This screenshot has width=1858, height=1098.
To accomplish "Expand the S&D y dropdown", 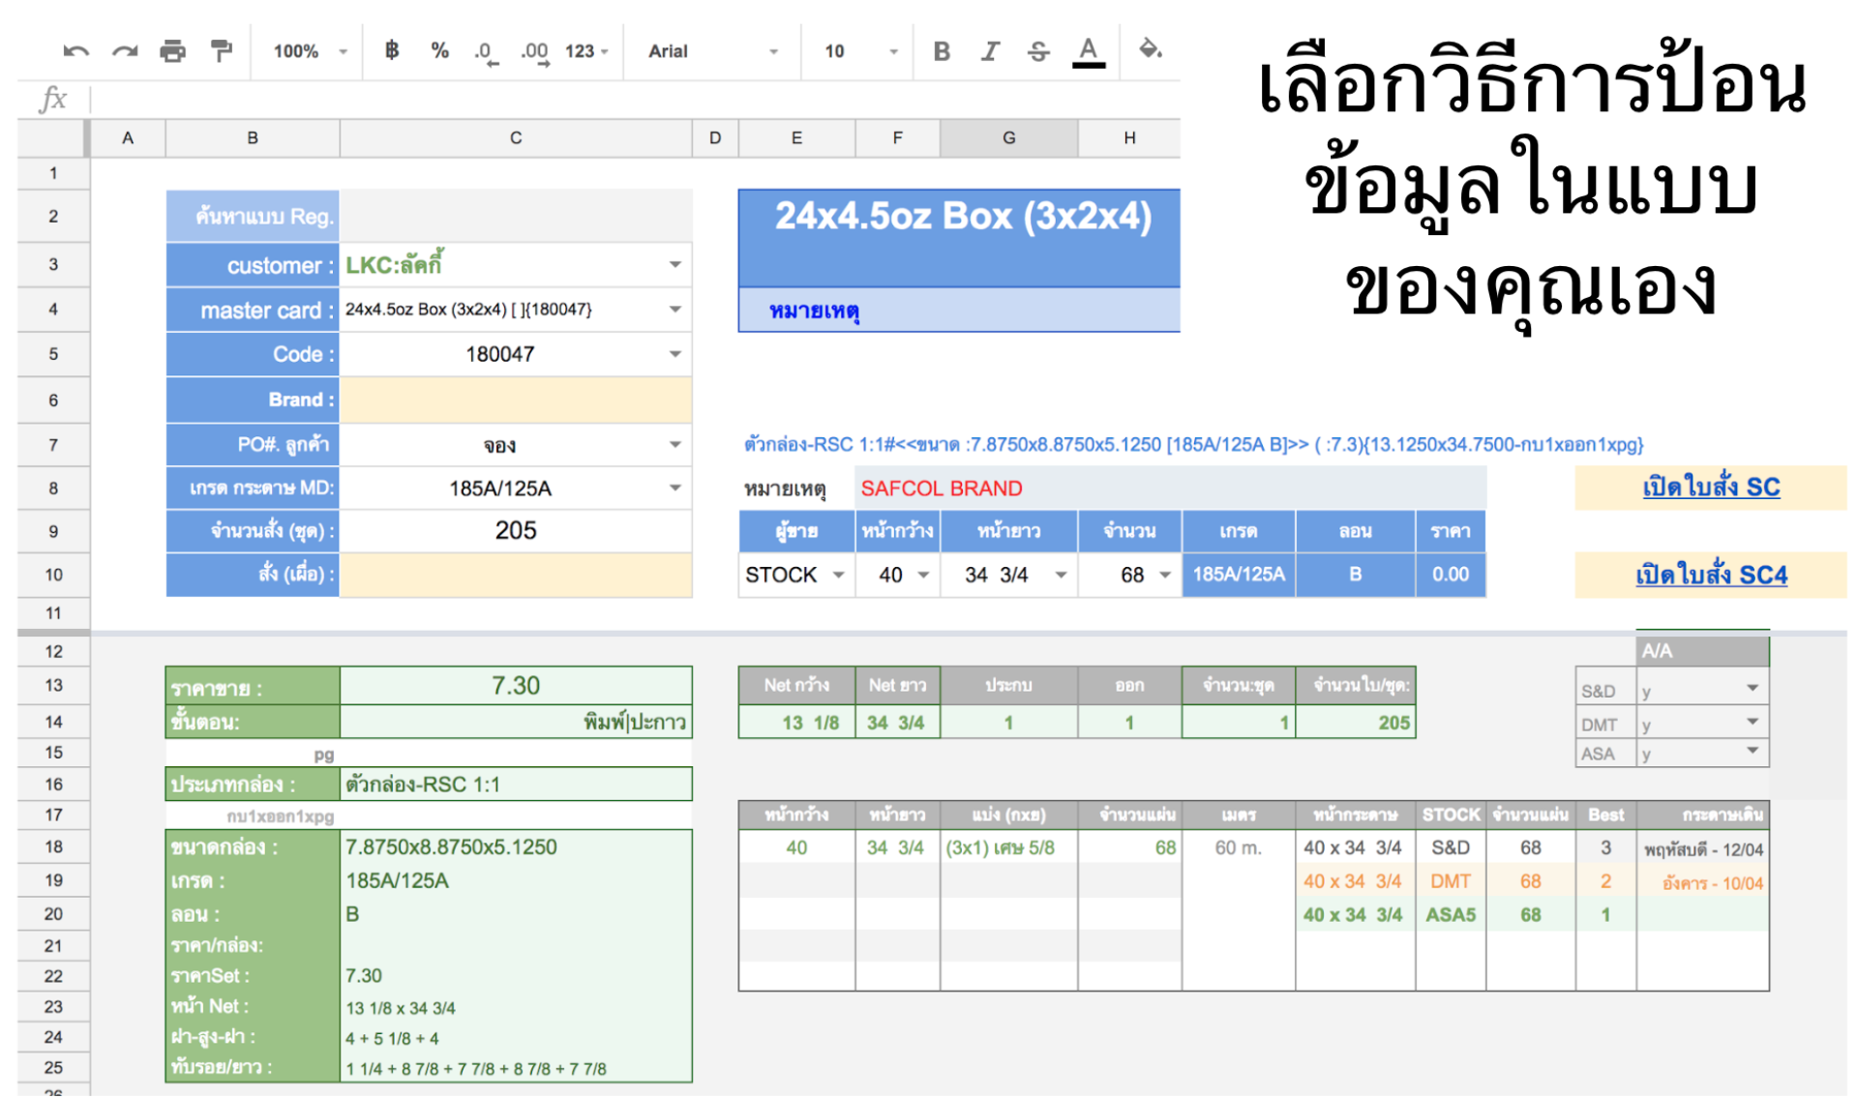I will 1752,689.
